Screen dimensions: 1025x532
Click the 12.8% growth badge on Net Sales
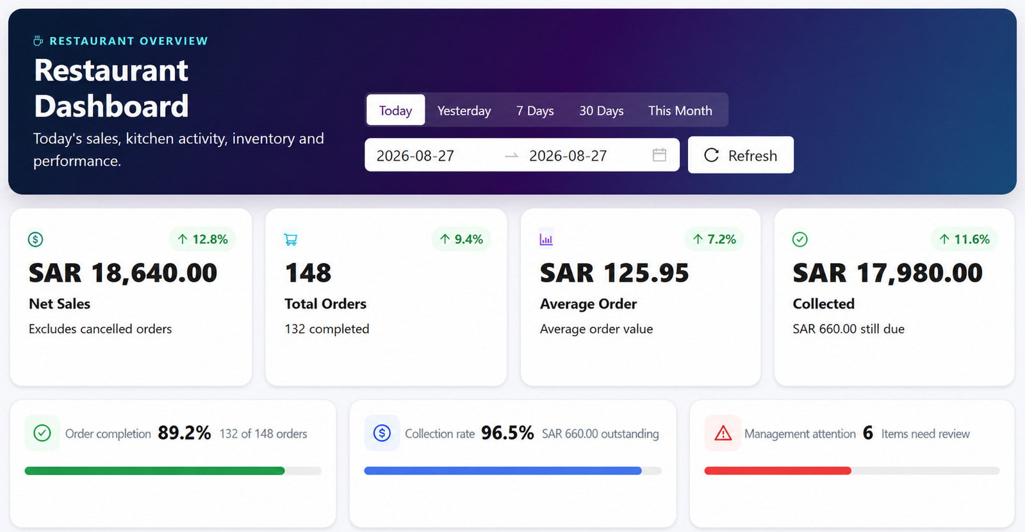pos(202,239)
